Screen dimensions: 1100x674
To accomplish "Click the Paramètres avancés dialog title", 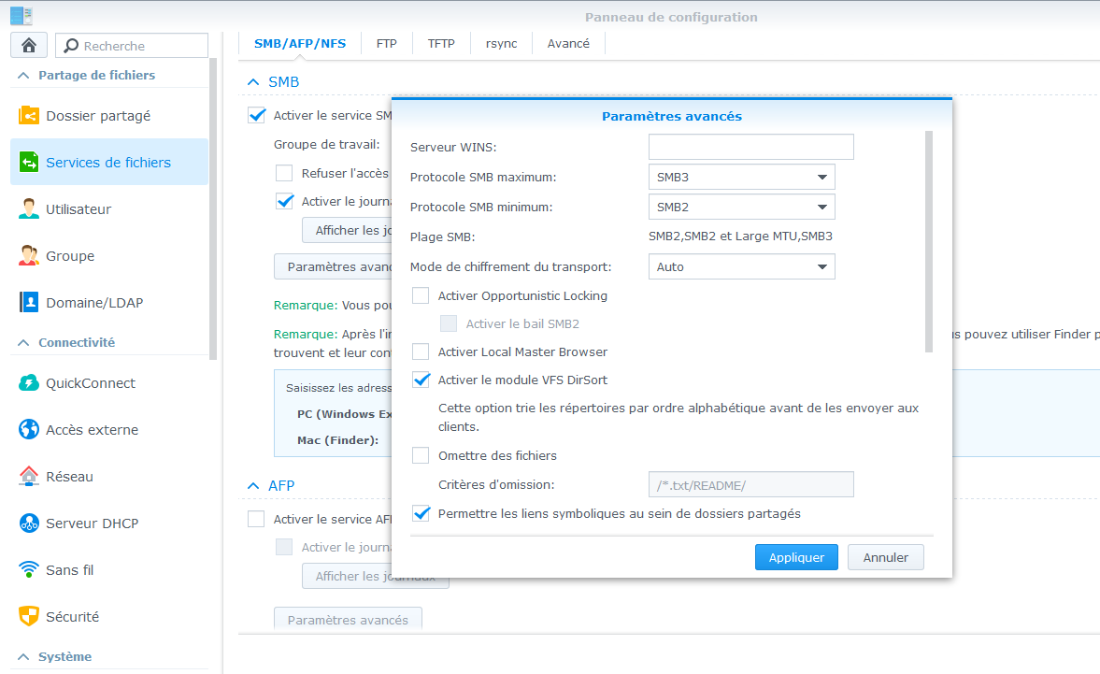I will pyautogui.click(x=671, y=117).
